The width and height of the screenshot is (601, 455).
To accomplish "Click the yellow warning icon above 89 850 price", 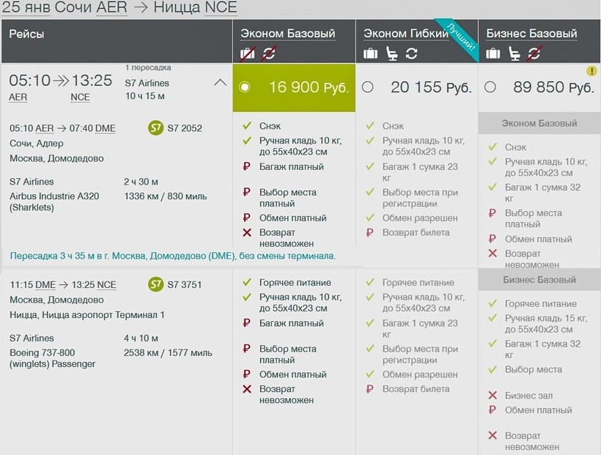I will [x=591, y=71].
